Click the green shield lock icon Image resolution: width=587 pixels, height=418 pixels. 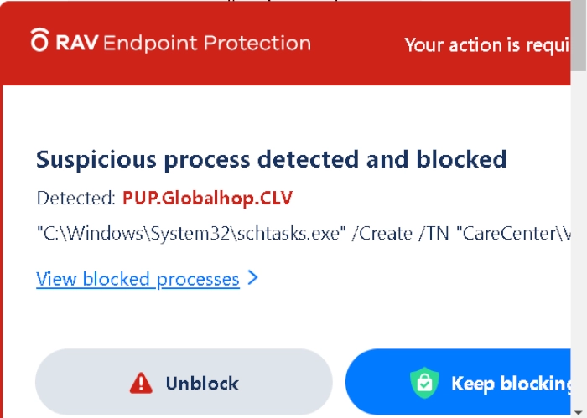click(424, 384)
